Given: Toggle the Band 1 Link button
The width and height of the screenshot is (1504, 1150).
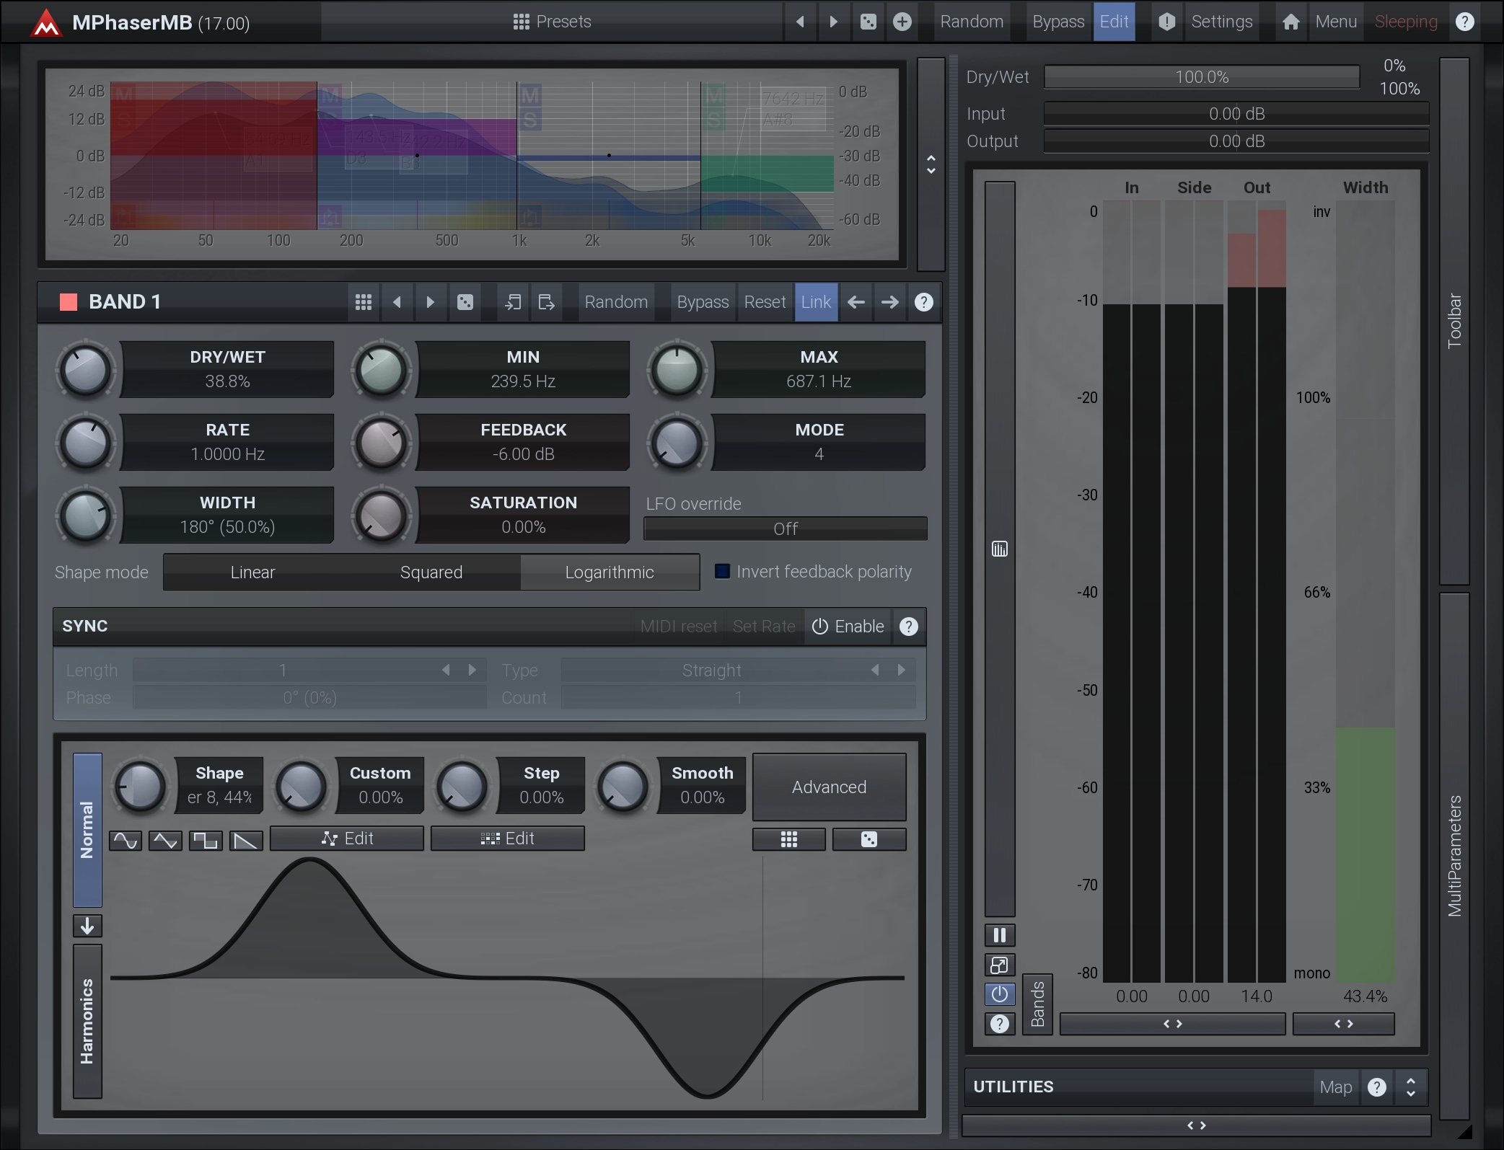Looking at the screenshot, I should (816, 302).
